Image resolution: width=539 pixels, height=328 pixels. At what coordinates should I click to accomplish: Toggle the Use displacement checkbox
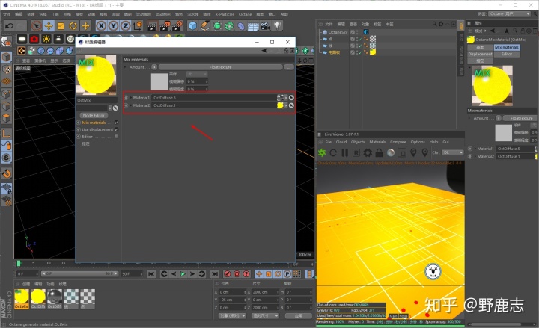(x=117, y=129)
